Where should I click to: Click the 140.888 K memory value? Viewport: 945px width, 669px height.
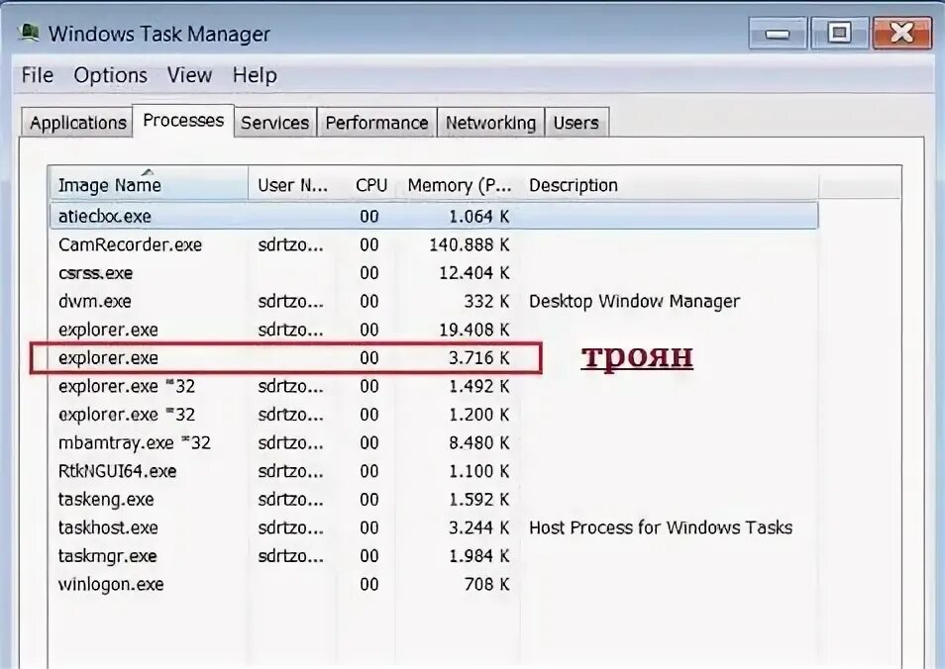pyautogui.click(x=469, y=245)
